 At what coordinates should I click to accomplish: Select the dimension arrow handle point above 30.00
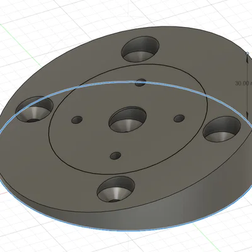coord(248,53)
